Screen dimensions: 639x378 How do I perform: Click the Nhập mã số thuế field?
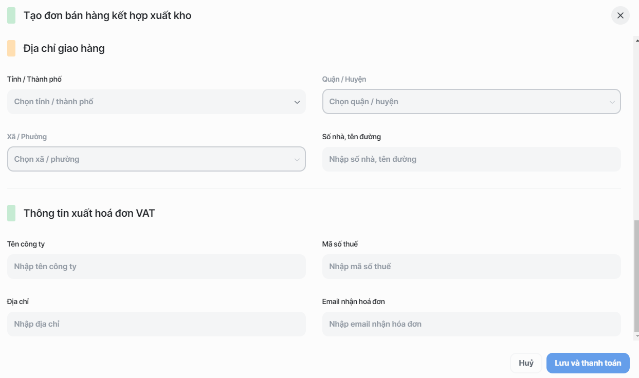[x=471, y=267]
